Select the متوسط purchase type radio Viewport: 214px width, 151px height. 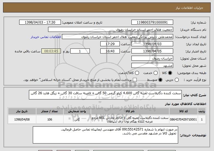(160, 80)
